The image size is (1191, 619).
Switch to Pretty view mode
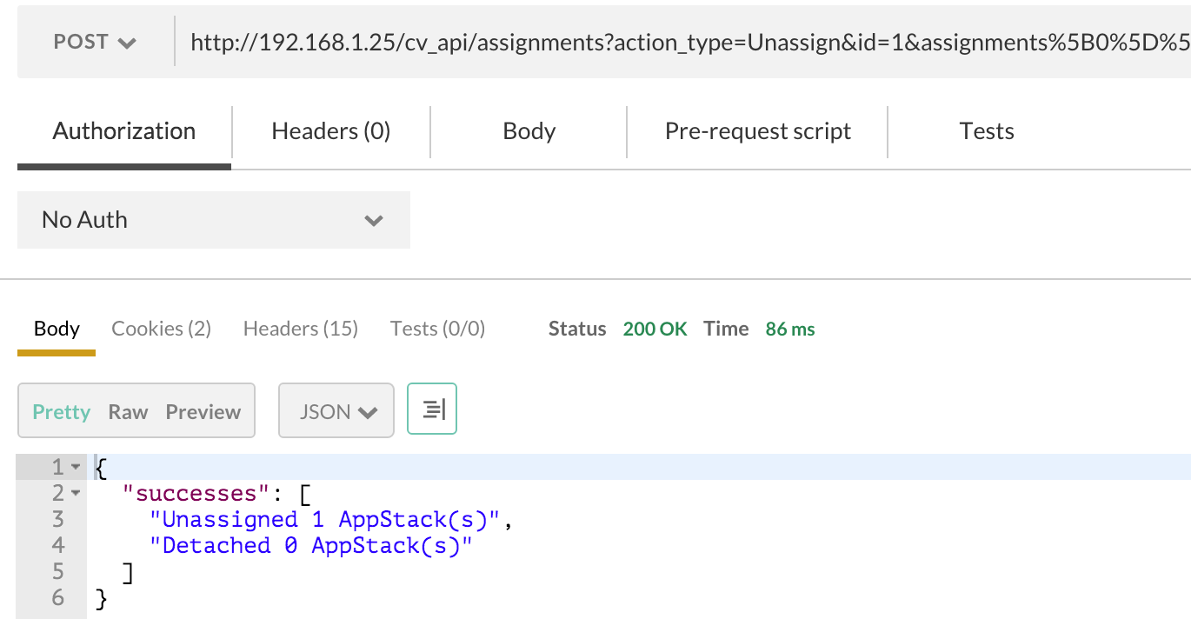point(62,411)
